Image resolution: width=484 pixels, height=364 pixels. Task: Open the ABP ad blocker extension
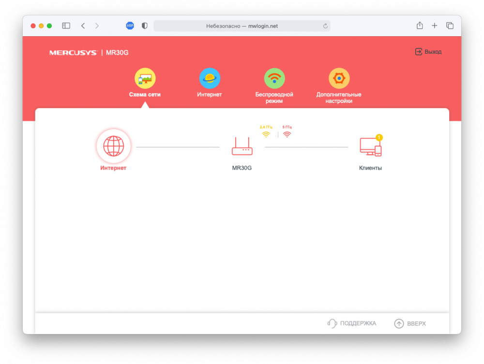130,26
